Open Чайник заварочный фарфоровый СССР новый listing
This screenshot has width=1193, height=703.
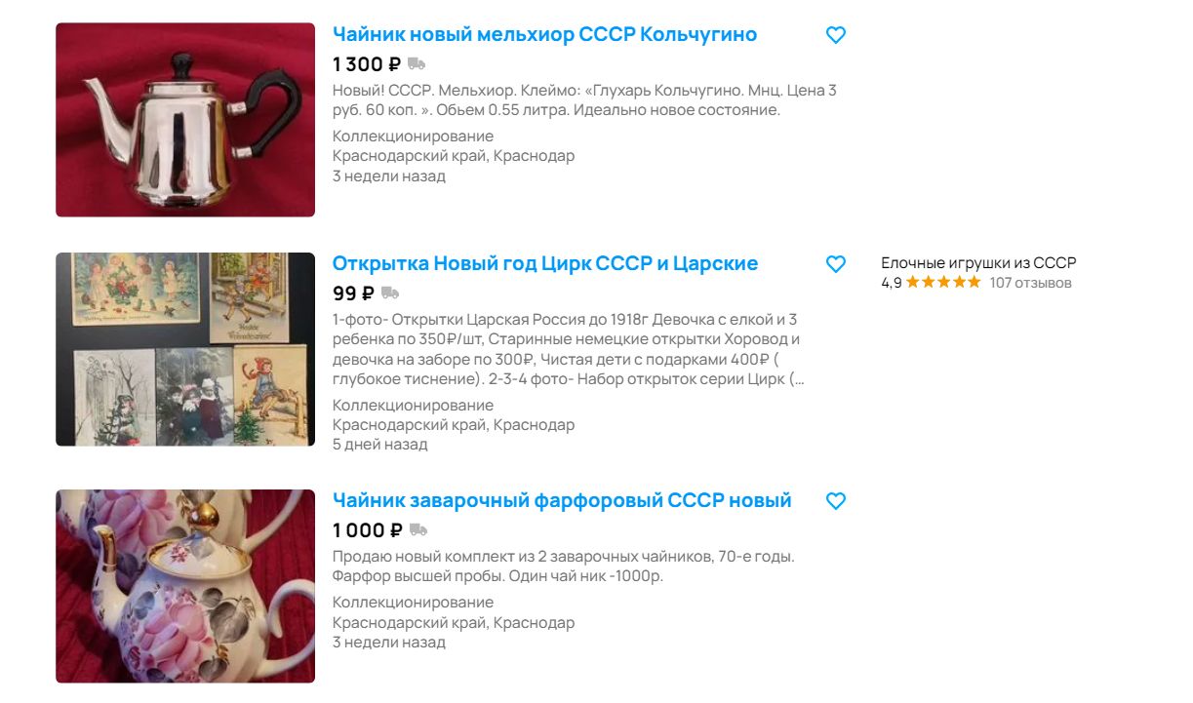[562, 500]
